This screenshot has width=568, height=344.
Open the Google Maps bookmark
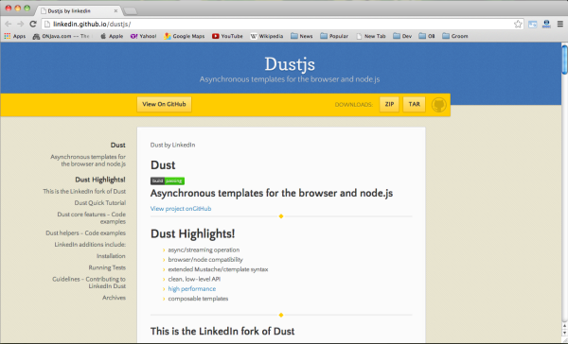tap(184, 36)
